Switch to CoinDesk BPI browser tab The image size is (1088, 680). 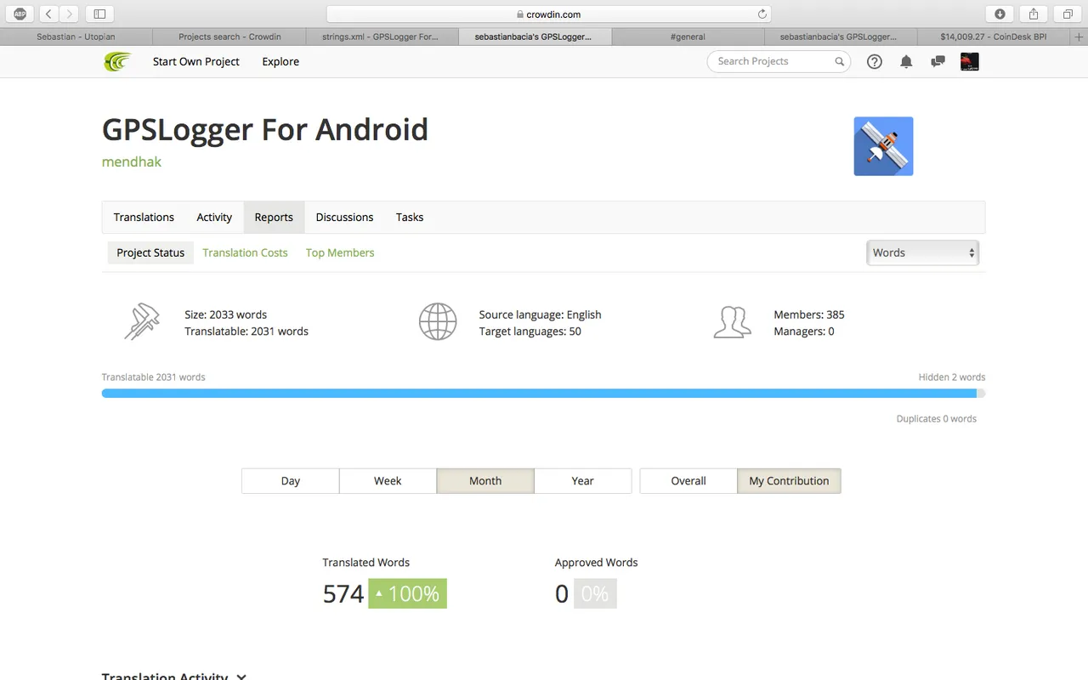pyautogui.click(x=994, y=37)
